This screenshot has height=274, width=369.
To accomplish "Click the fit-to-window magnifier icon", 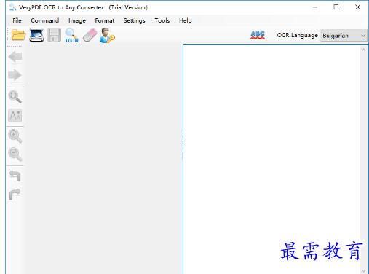I will pos(15,97).
